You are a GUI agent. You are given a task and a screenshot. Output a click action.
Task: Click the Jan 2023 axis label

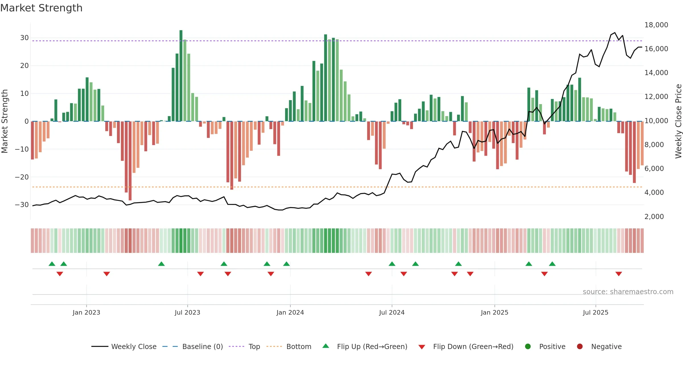tap(86, 312)
